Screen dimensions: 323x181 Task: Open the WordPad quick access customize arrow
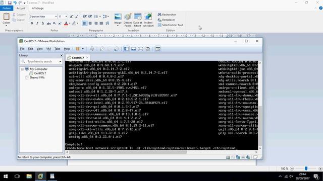point(25,3)
